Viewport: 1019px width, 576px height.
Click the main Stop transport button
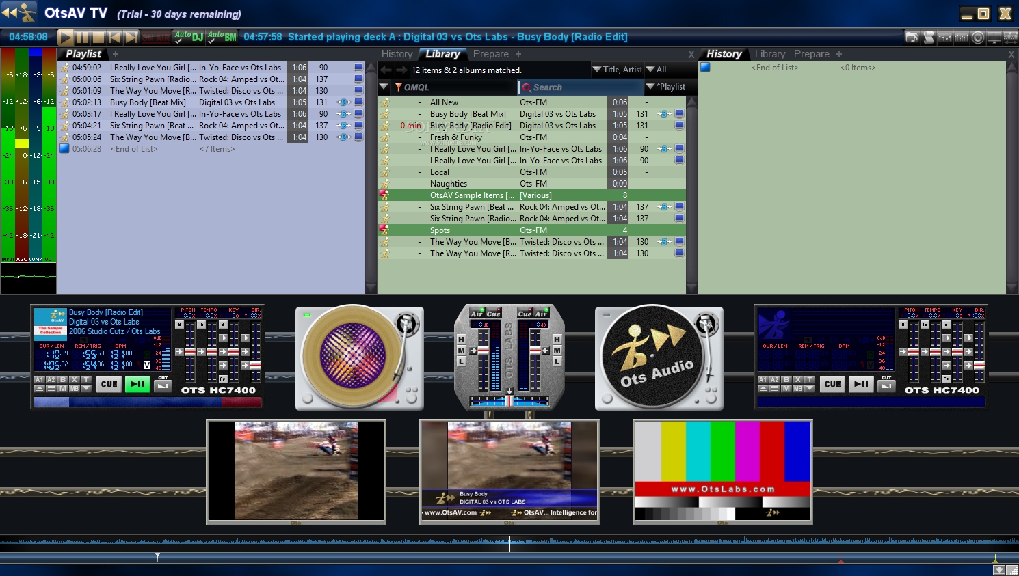click(x=98, y=37)
